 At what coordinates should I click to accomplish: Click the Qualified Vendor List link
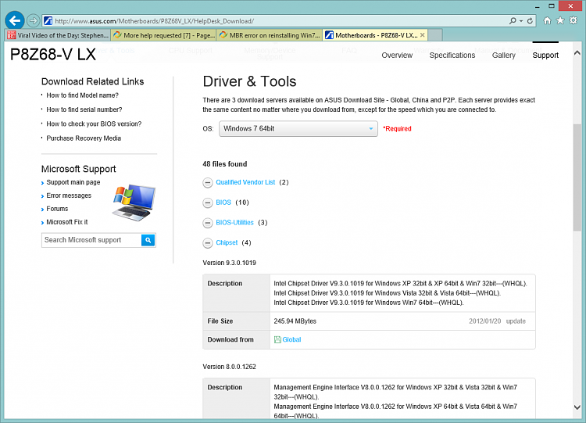(x=245, y=182)
